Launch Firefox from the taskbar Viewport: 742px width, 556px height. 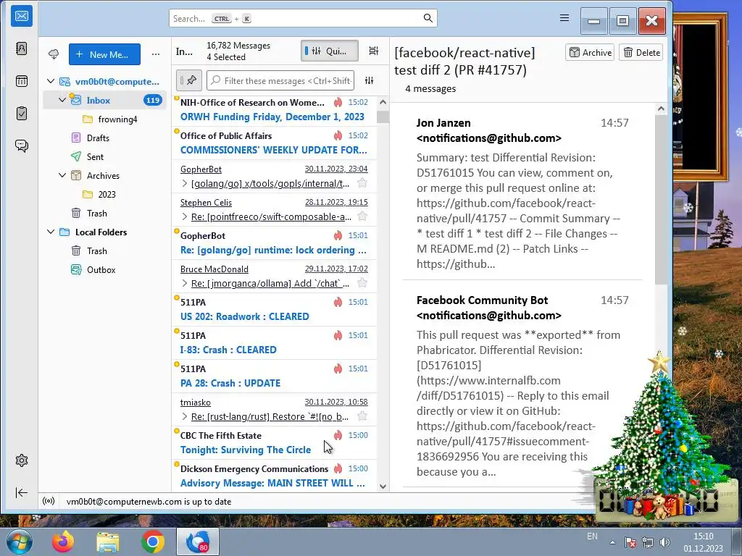tap(64, 542)
